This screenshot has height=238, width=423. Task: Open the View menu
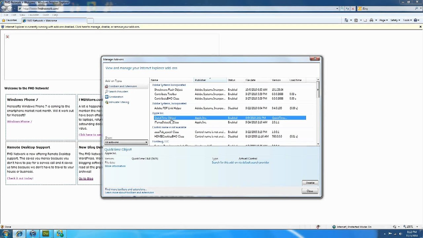tap(22, 15)
